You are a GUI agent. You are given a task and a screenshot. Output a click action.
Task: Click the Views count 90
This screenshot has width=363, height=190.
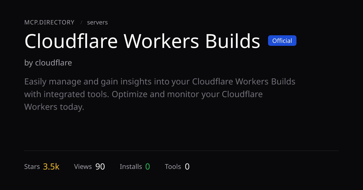pyautogui.click(x=100, y=166)
